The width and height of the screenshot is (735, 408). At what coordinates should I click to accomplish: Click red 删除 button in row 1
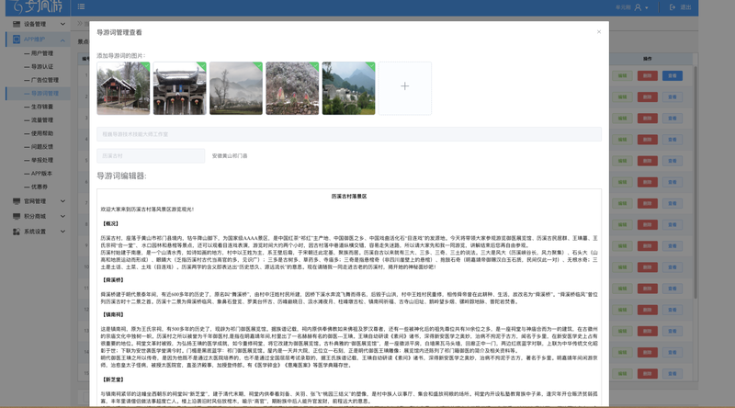coord(648,75)
